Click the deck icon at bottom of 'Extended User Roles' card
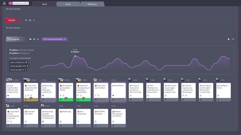Image resolution: width=241 pixels, height=135 pixels. click(26, 121)
